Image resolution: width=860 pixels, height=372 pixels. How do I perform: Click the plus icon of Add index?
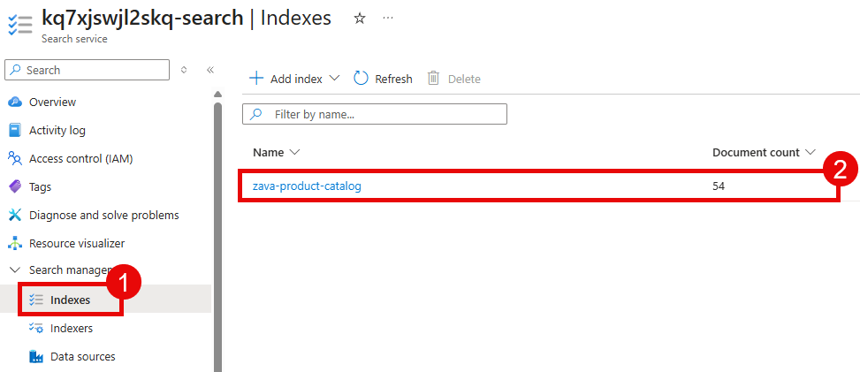pyautogui.click(x=256, y=79)
